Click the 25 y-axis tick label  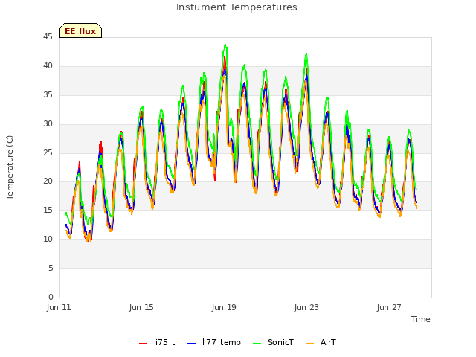click(x=48, y=152)
